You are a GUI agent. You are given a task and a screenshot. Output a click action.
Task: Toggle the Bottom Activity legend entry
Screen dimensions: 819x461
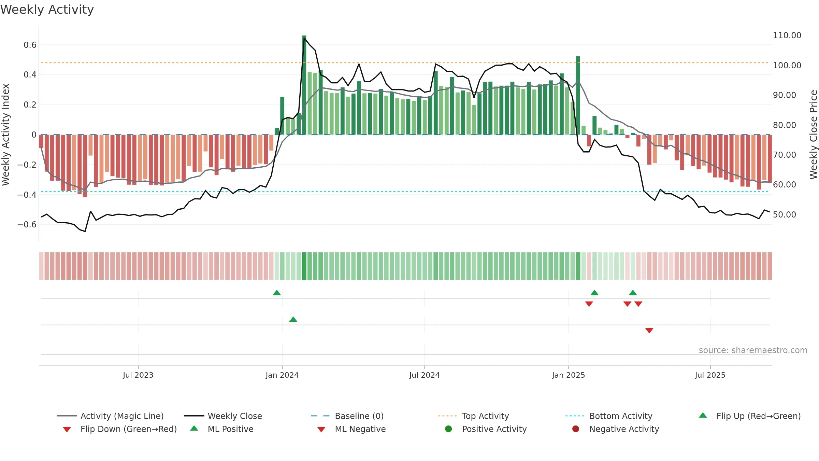609,416
